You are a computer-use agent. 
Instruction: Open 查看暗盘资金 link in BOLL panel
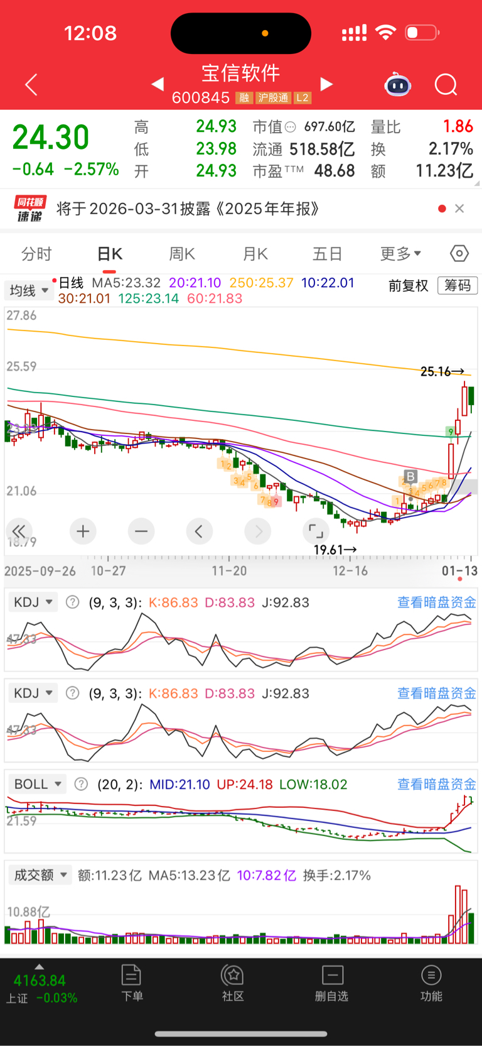[x=437, y=784]
